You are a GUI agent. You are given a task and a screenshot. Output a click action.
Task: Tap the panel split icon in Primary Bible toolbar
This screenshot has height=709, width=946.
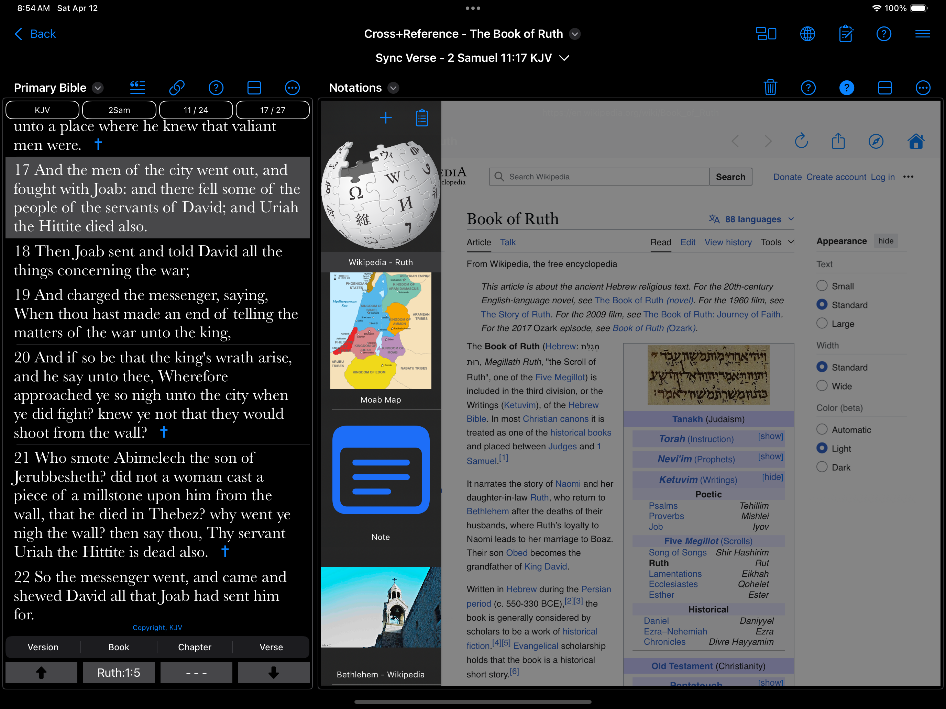click(254, 88)
